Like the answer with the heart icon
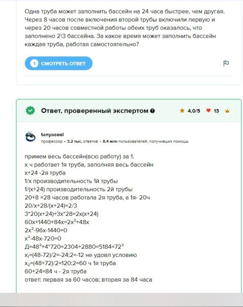Screen dimensions: 243x307 point(208,111)
